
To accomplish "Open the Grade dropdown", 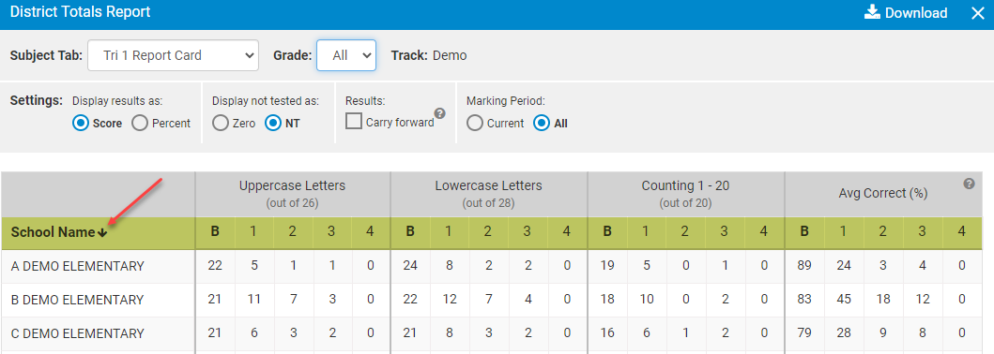I will point(346,55).
